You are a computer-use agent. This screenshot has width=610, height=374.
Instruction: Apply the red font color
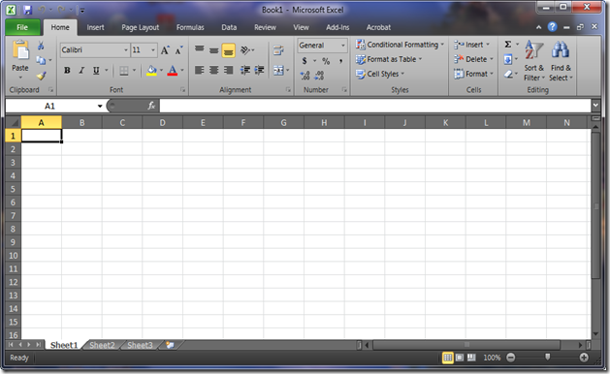[173, 71]
